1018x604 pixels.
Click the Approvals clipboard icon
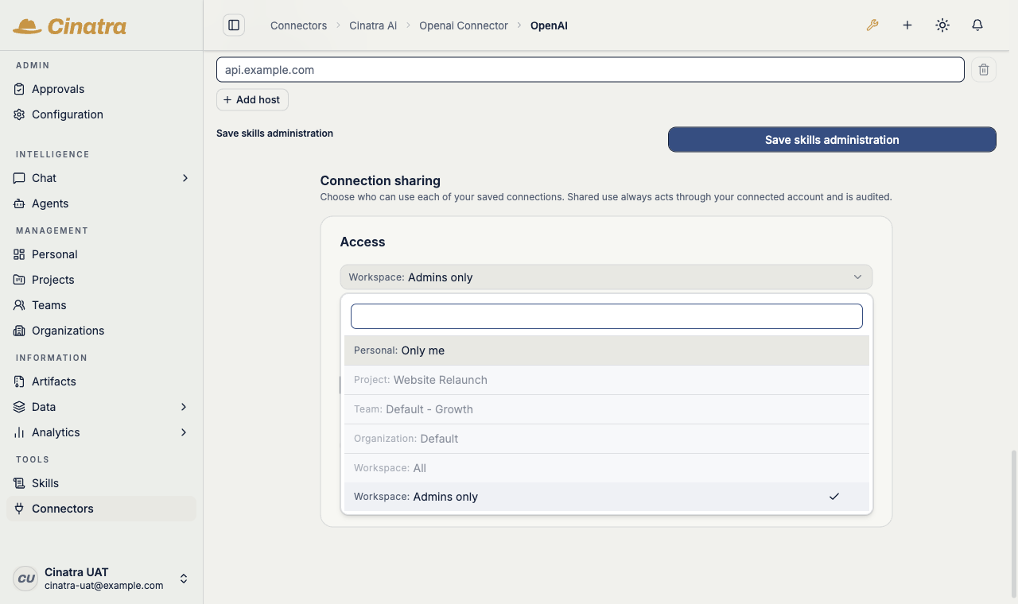coord(19,89)
